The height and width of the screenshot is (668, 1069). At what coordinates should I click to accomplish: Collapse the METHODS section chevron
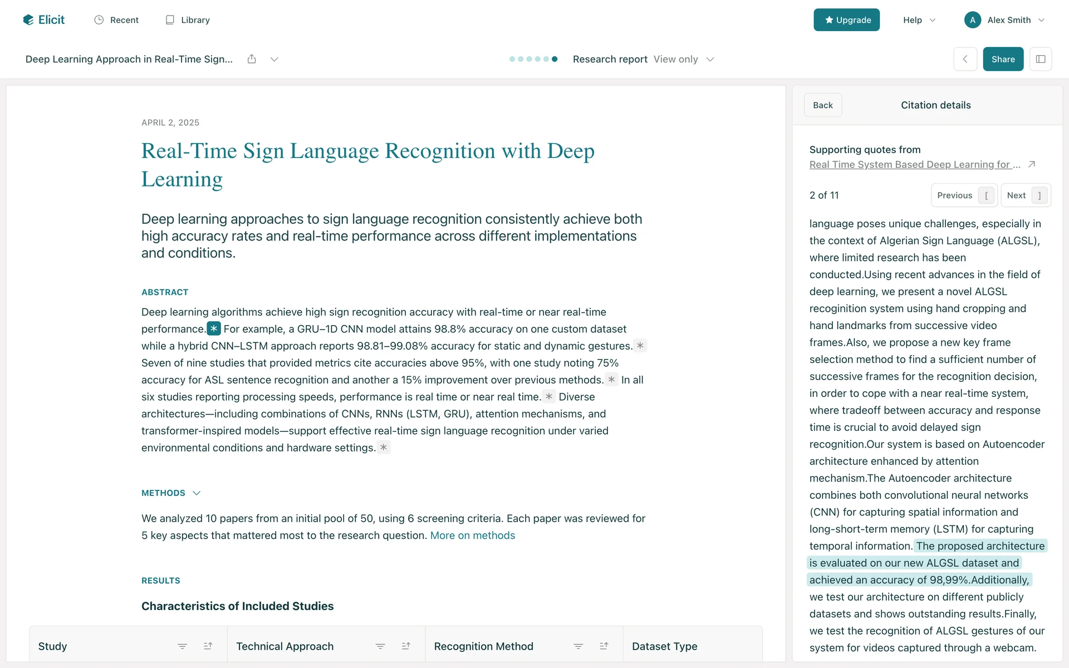(197, 493)
